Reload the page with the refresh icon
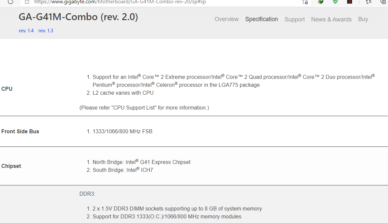388x223 pixels. point(11,2)
